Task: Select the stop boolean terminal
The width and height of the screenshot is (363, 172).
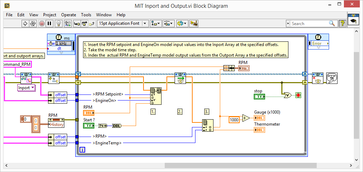Action: [259, 96]
